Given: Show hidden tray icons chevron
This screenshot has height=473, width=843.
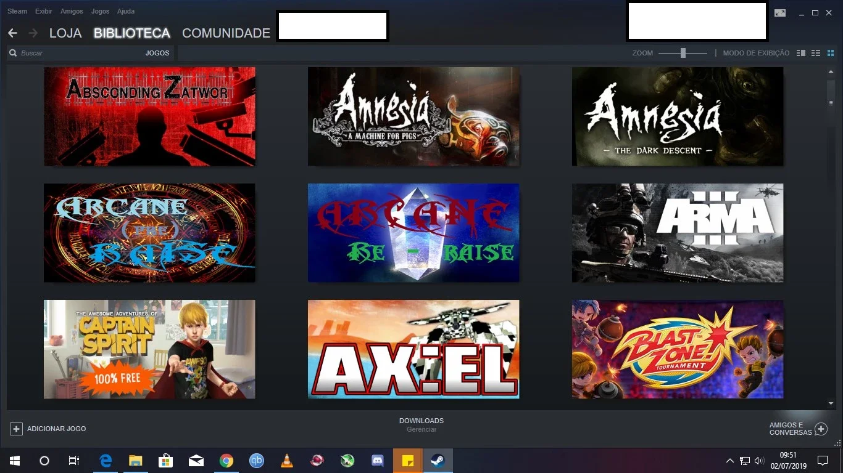Looking at the screenshot, I should point(730,461).
